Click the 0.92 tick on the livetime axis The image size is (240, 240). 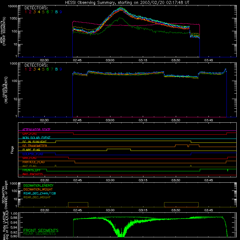(x=14, y=232)
